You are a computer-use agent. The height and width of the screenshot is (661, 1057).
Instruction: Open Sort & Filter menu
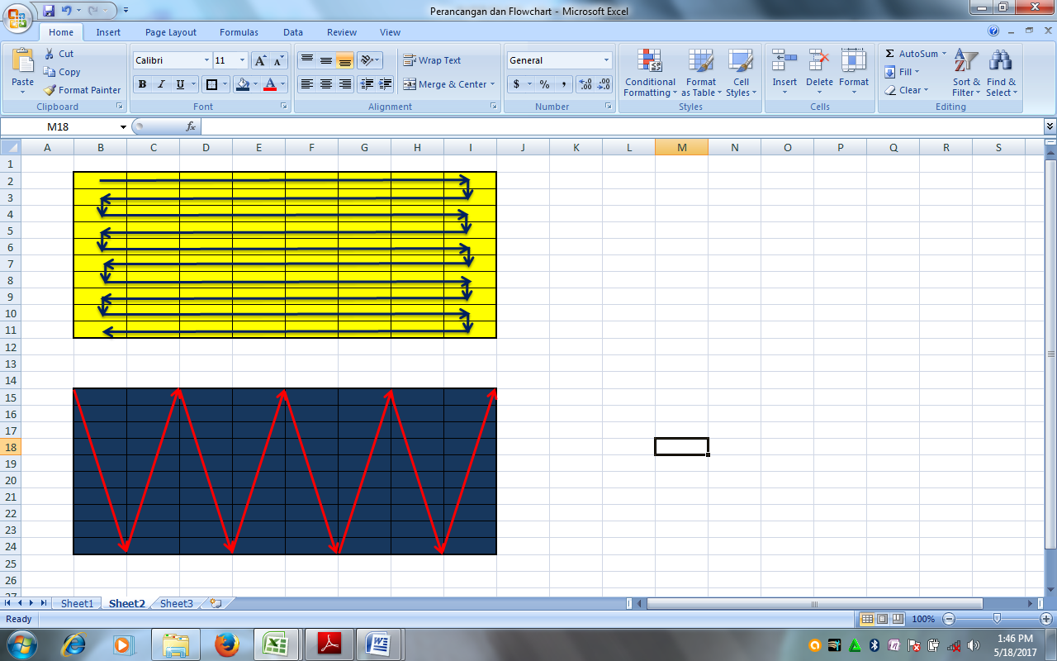click(966, 73)
